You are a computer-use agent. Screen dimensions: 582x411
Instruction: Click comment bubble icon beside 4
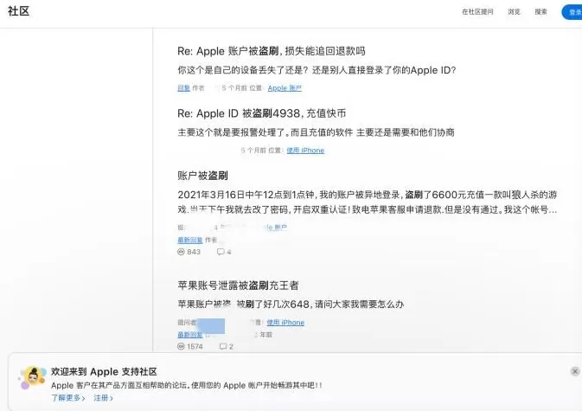pos(221,252)
